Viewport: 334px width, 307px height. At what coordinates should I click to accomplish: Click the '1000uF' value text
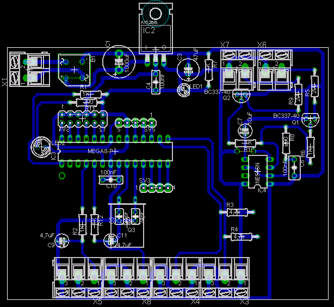tap(127, 62)
